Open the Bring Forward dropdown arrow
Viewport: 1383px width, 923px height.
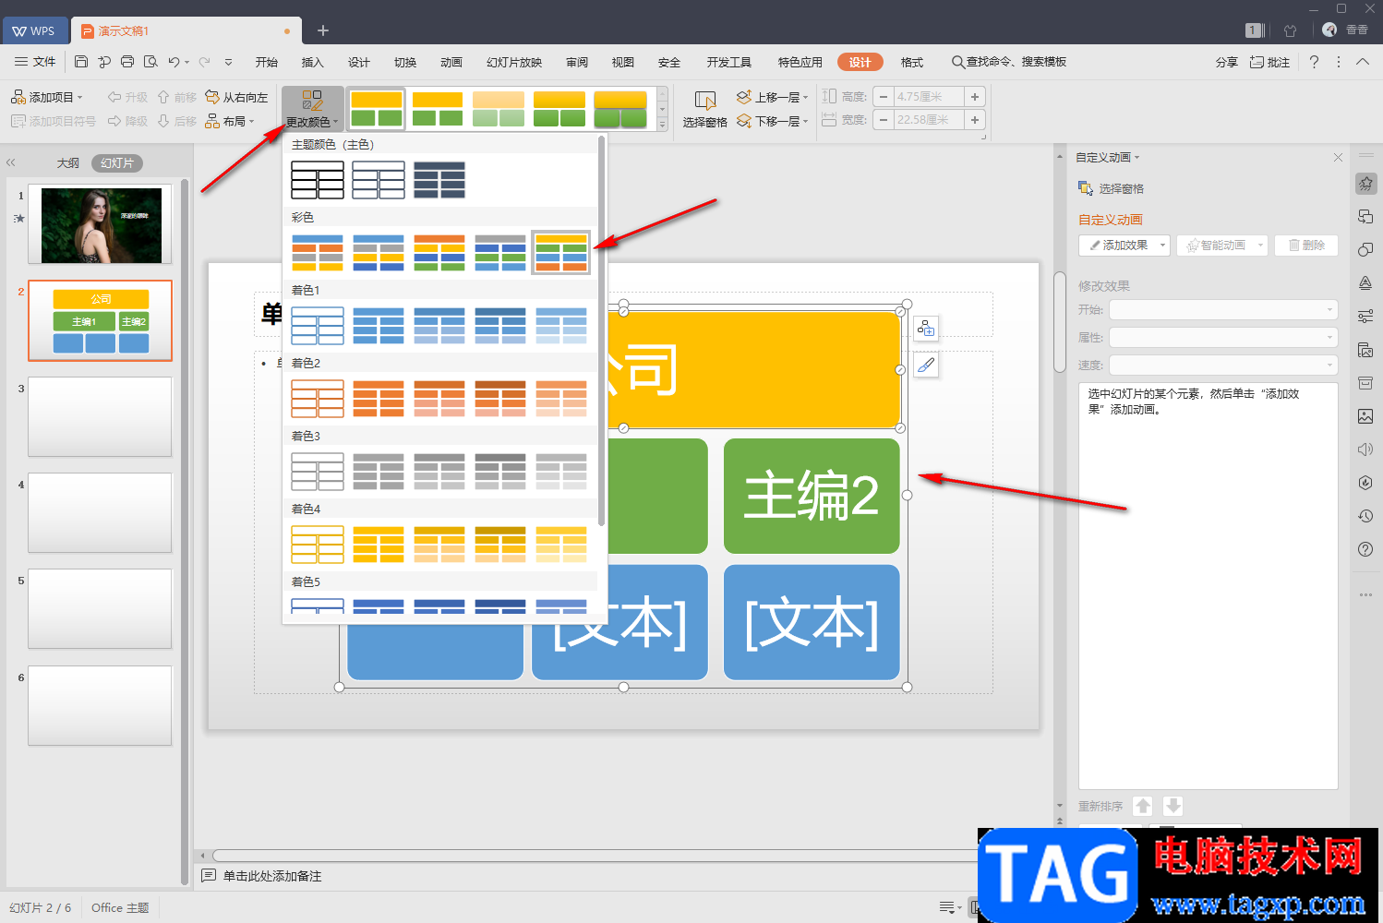(x=806, y=97)
